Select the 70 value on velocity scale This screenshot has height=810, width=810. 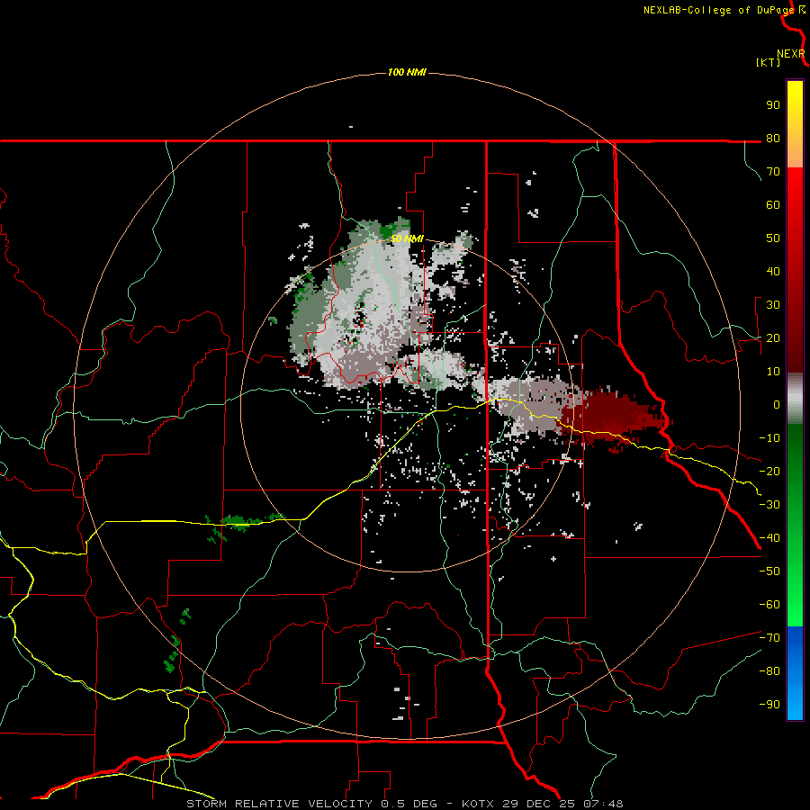[x=773, y=172]
